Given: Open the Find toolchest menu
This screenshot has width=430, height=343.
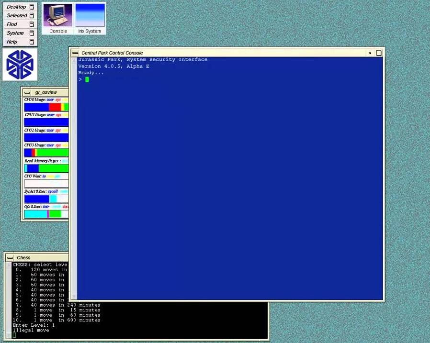Looking at the screenshot, I should (20, 24).
